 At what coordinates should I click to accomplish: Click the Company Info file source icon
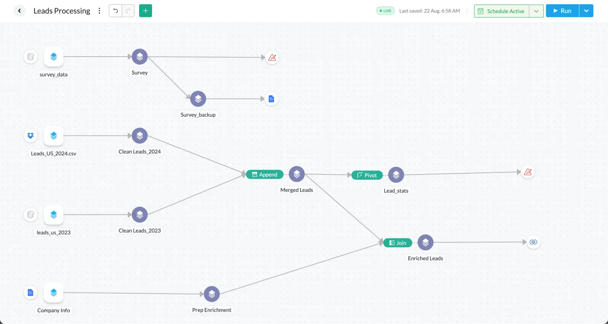tap(30, 293)
